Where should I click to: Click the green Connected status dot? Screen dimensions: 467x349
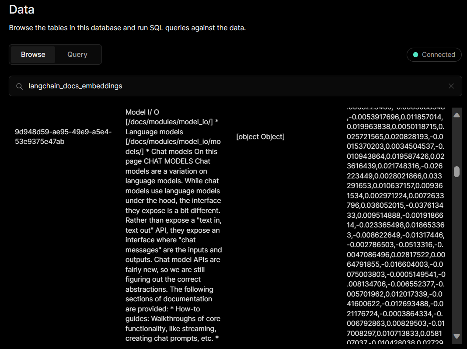click(x=416, y=55)
